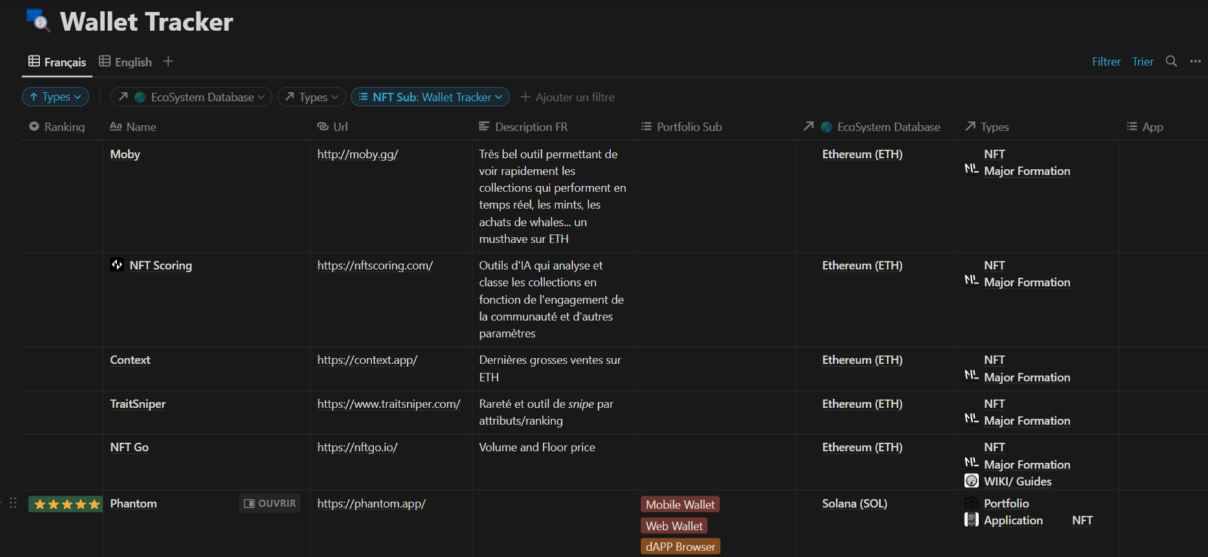Click OUVRIR button on Phantom row
Viewport: 1208px width, 557px height.
click(270, 503)
